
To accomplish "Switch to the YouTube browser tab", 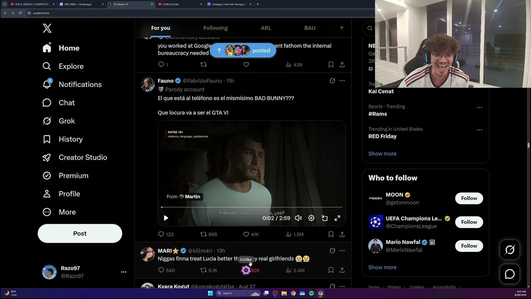I will 180,4.
